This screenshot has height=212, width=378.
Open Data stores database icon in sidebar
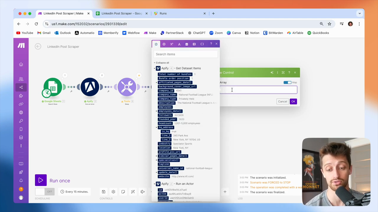pyautogui.click(x=21, y=138)
